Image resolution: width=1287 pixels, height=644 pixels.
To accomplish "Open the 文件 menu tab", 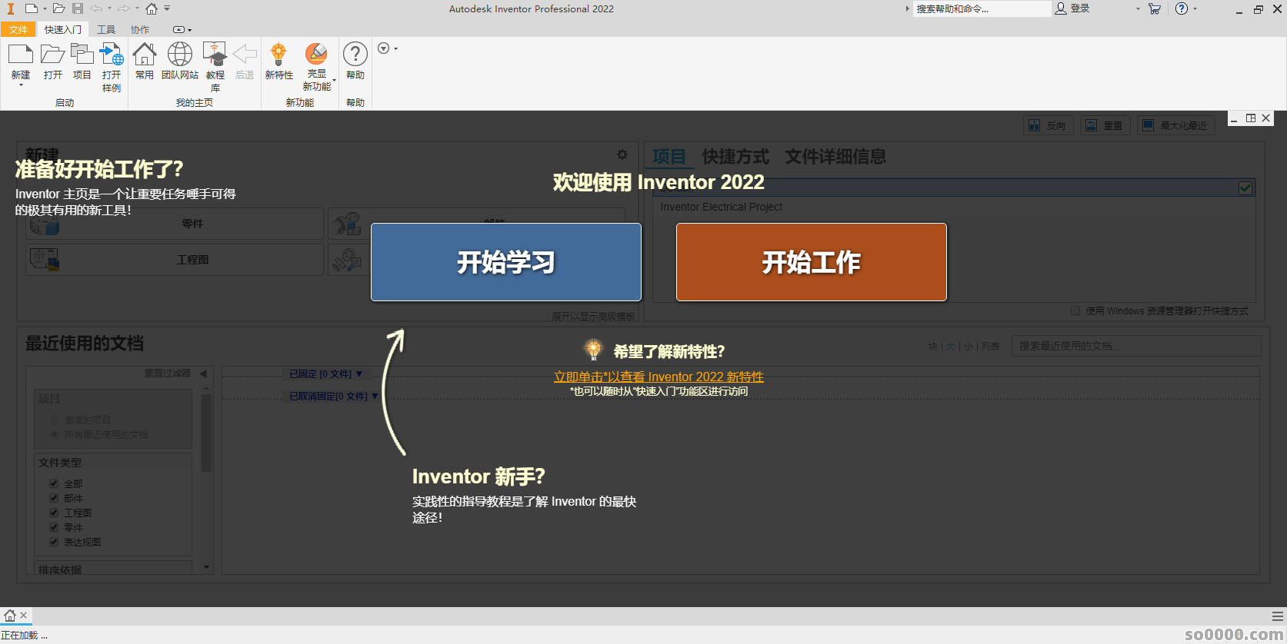I will (x=18, y=30).
